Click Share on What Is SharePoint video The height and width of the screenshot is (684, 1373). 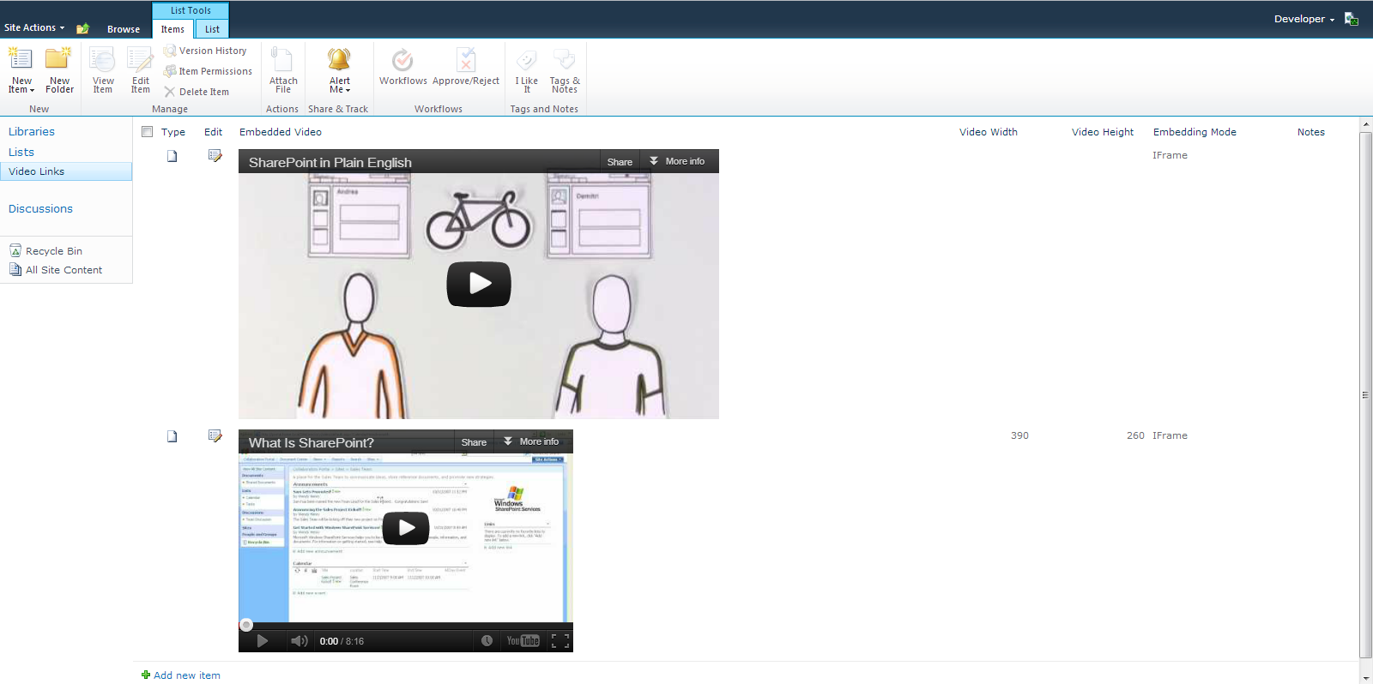click(x=474, y=442)
